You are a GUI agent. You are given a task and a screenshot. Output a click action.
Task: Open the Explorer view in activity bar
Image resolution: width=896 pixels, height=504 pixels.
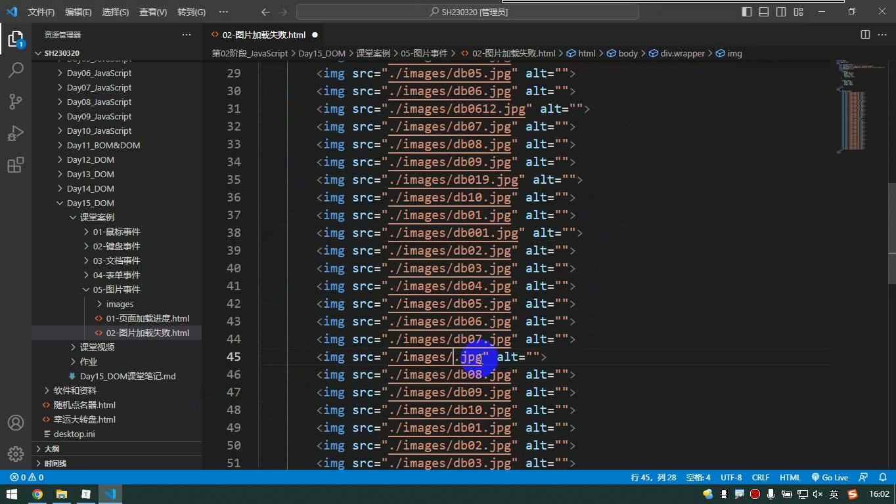point(15,39)
